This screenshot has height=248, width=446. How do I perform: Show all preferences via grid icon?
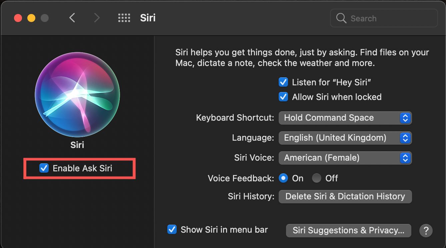124,18
